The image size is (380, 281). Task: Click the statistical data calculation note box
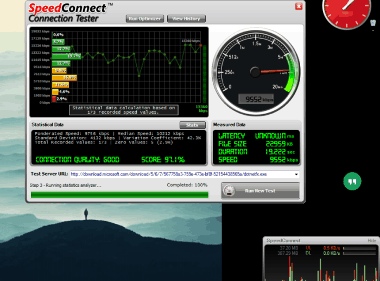pos(124,110)
